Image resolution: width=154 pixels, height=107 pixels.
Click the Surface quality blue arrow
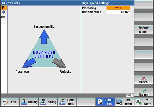pyautogui.click(x=44, y=37)
